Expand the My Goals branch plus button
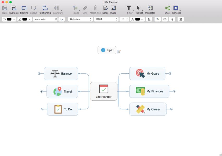The image size is (222, 156). tap(170, 74)
